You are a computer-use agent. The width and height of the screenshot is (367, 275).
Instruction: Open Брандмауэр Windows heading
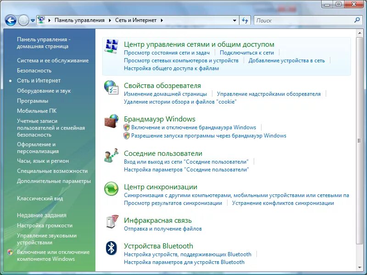(x=160, y=119)
